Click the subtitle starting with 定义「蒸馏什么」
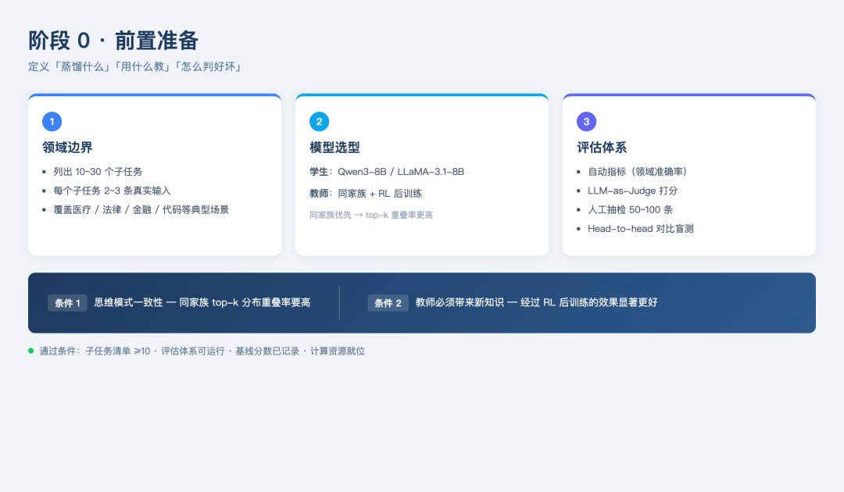 [x=135, y=66]
